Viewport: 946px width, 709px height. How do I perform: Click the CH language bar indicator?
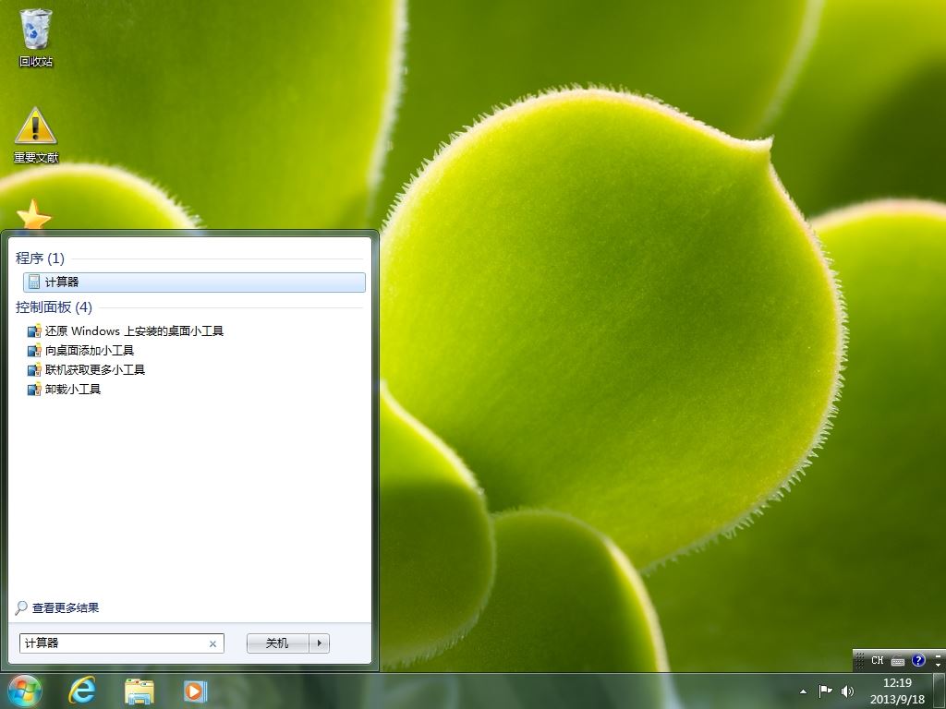pyautogui.click(x=878, y=660)
